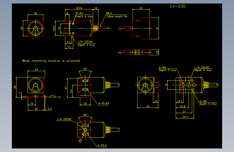Click the 4-R2.2 radius callout

point(102,145)
